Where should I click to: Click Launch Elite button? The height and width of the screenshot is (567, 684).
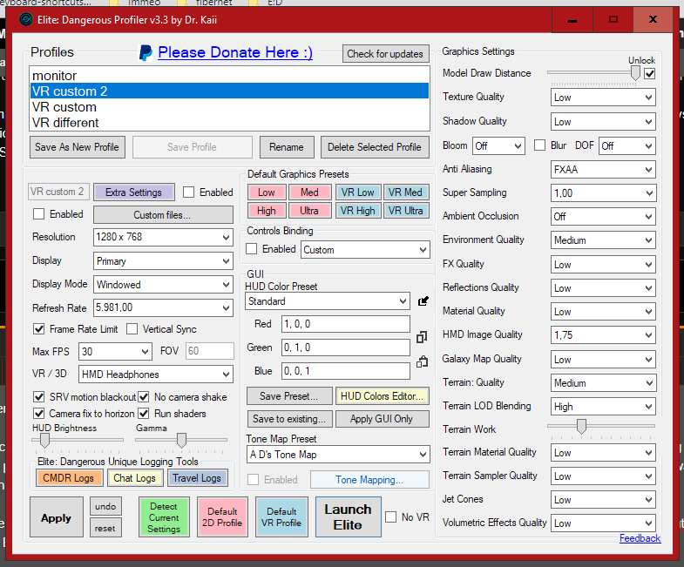point(349,516)
